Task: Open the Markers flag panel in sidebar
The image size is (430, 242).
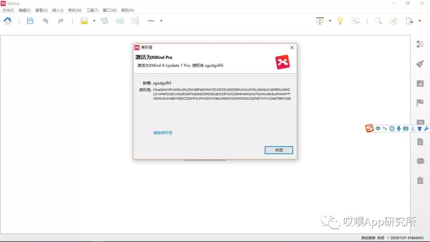Action: click(x=420, y=103)
